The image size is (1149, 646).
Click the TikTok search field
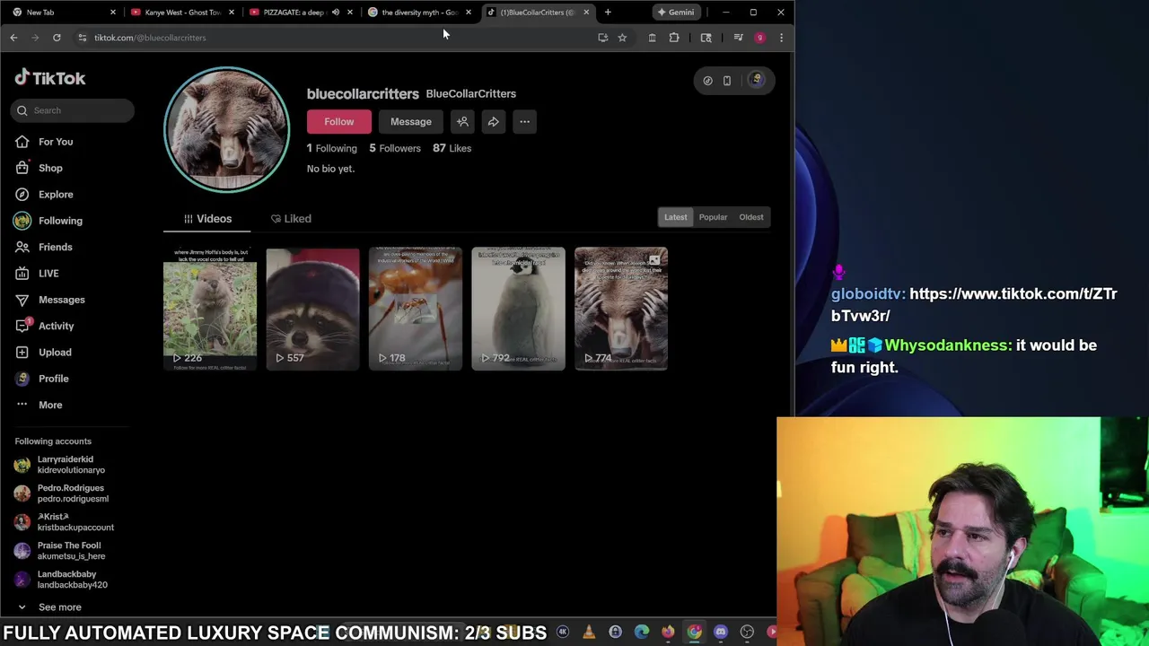[x=73, y=110]
